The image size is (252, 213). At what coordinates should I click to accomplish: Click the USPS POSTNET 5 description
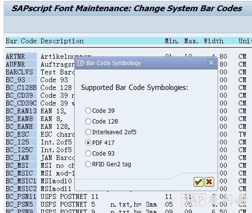pyautogui.click(x=67, y=204)
